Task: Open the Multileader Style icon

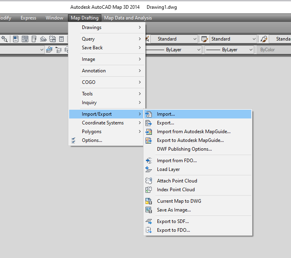Action: point(264,39)
